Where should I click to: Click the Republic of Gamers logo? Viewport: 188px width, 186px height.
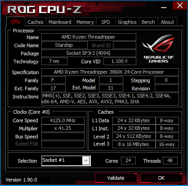159,49
